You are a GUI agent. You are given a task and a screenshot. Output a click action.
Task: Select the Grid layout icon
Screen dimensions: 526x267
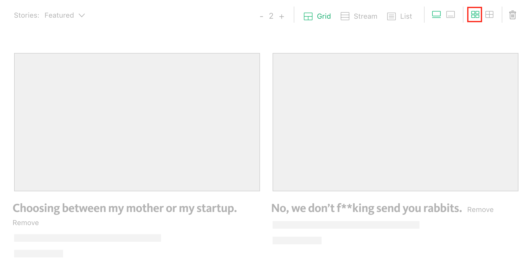pos(308,16)
